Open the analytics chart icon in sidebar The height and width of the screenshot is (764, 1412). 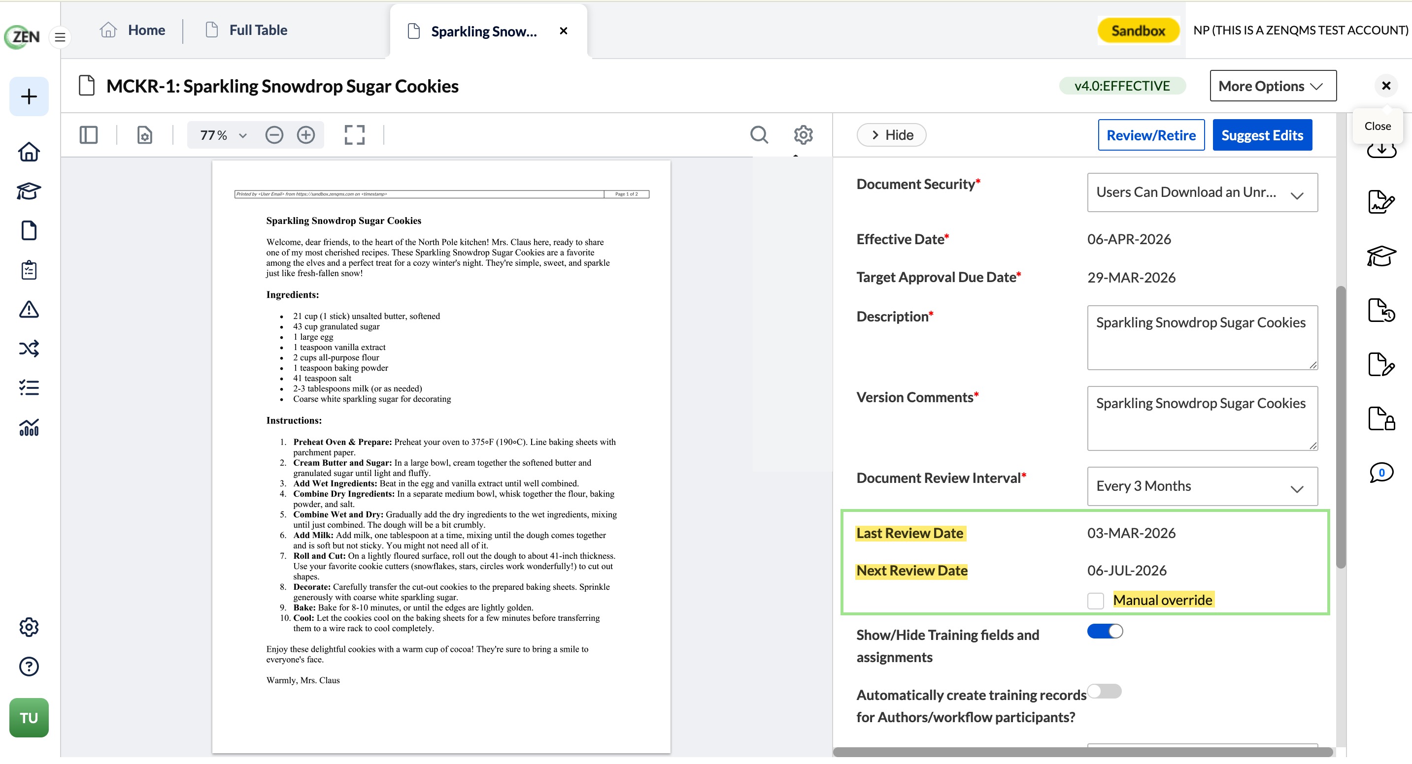(29, 427)
